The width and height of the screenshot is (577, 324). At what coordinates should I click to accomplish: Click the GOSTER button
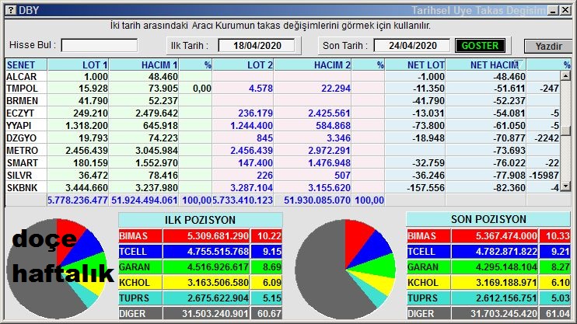(x=480, y=46)
